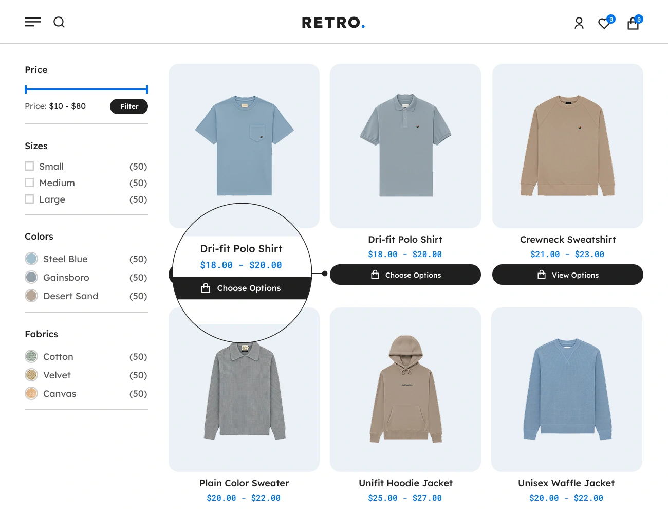
Task: Click the $21.00 - $23.00 price
Action: click(567, 254)
